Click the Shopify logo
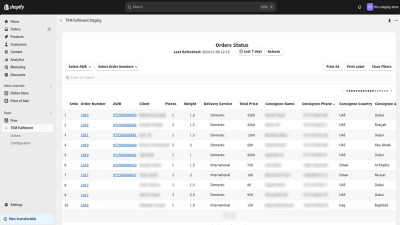The width and height of the screenshot is (400, 225). click(14, 7)
